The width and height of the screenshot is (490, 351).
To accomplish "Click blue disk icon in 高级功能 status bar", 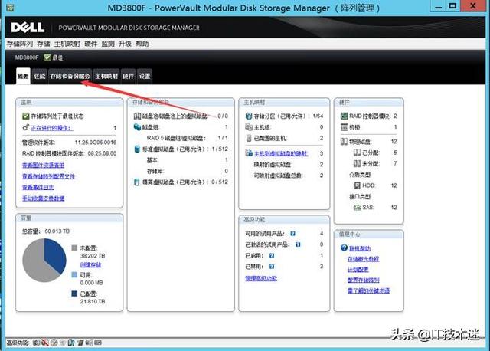I will point(71,343).
